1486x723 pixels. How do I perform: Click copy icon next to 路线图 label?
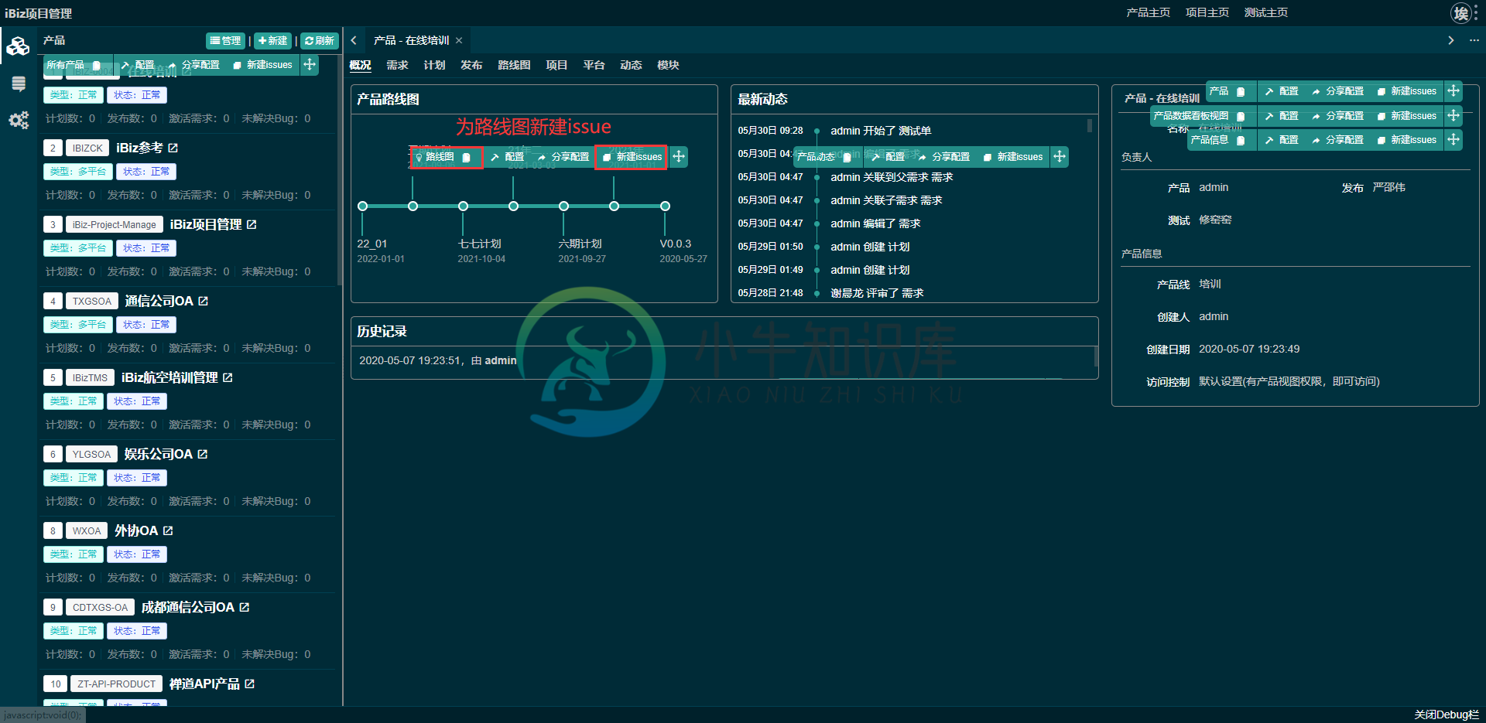[466, 157]
